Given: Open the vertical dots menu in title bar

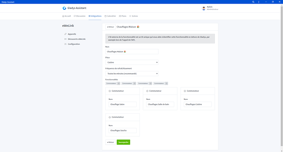Looking at the screenshot, I should coord(259,2).
